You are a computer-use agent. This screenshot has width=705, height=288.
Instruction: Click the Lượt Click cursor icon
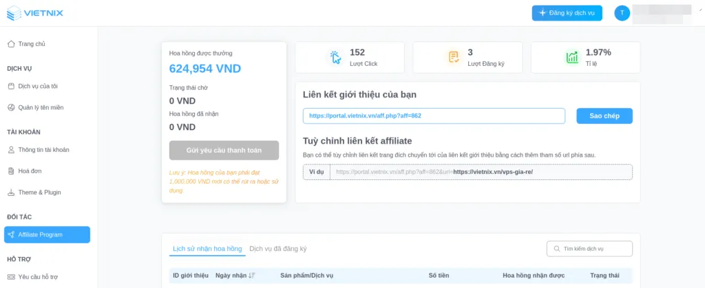336,58
